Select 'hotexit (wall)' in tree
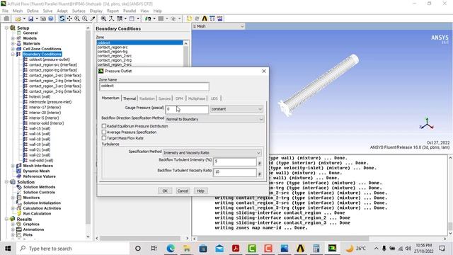Screen dimensions: 453x255 coord(40,96)
